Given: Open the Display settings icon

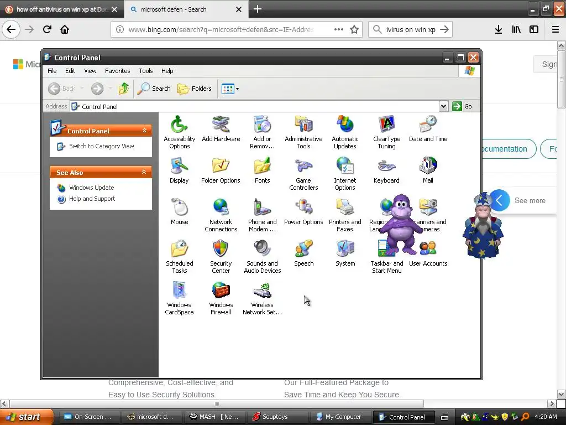Looking at the screenshot, I should pyautogui.click(x=180, y=170).
